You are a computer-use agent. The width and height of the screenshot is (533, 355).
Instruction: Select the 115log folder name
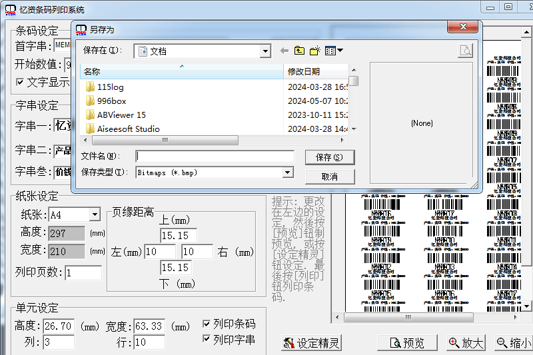click(111, 87)
